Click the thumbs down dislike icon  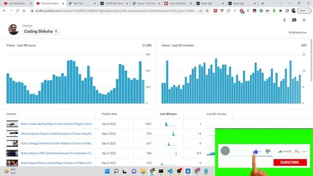268,152
